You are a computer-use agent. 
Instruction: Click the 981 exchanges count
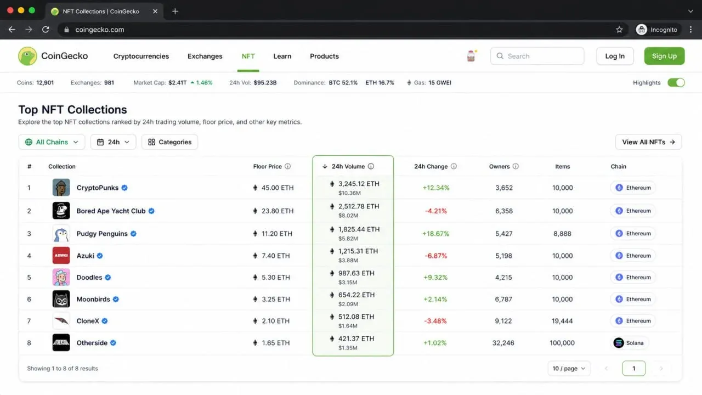coord(109,83)
